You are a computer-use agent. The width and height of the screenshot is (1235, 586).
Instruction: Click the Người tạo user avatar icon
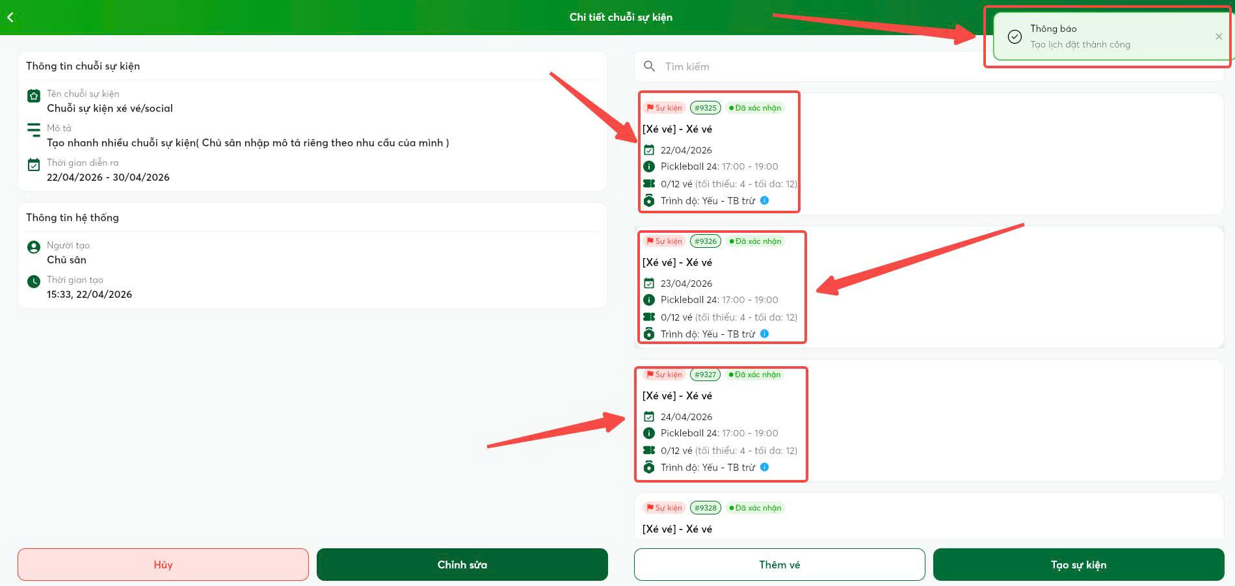(x=34, y=247)
